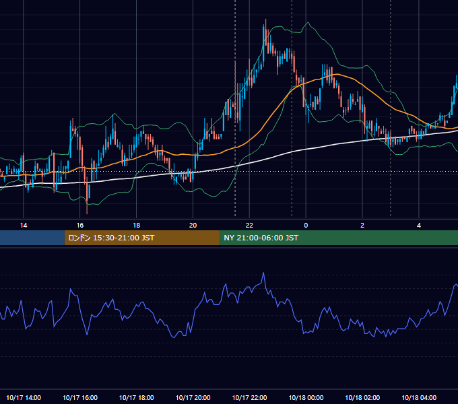Click the 10/18 00:00 date label

pos(306,397)
